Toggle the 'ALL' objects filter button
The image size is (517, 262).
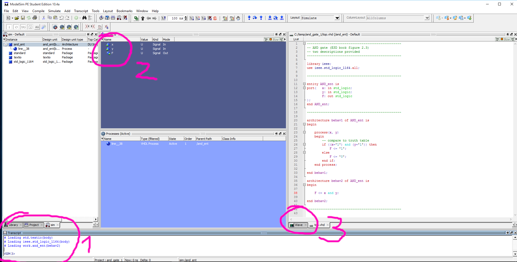(37, 27)
